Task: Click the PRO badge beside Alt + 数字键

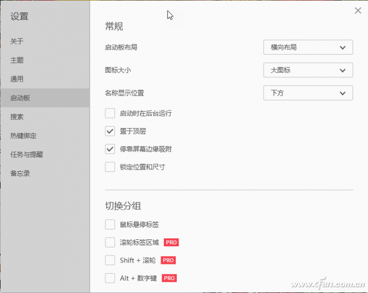Action: (169, 278)
